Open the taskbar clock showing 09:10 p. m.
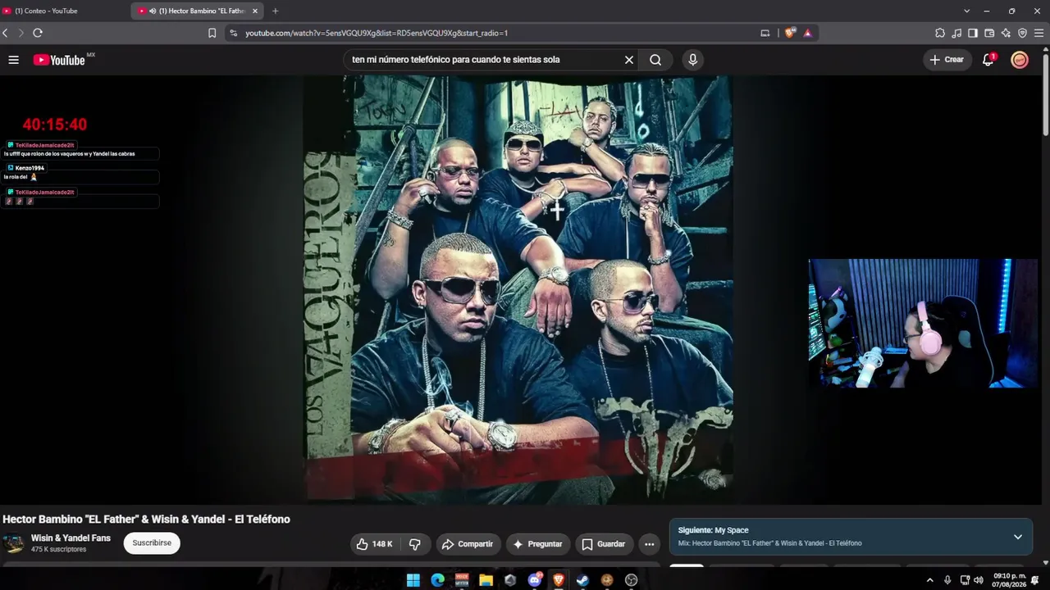The width and height of the screenshot is (1050, 590). tap(1009, 580)
